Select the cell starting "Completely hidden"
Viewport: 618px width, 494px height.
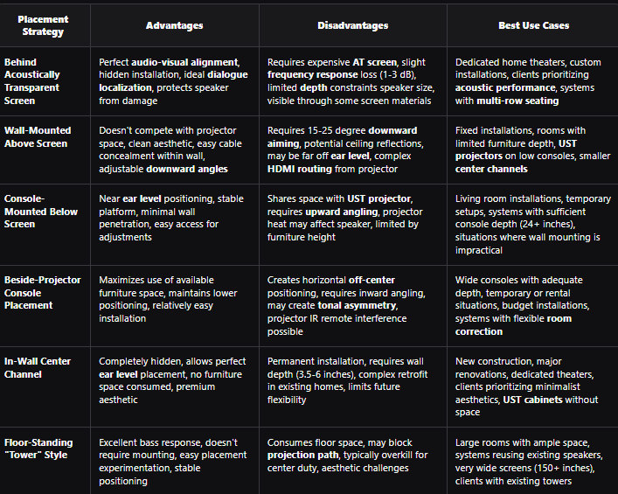tap(174, 379)
